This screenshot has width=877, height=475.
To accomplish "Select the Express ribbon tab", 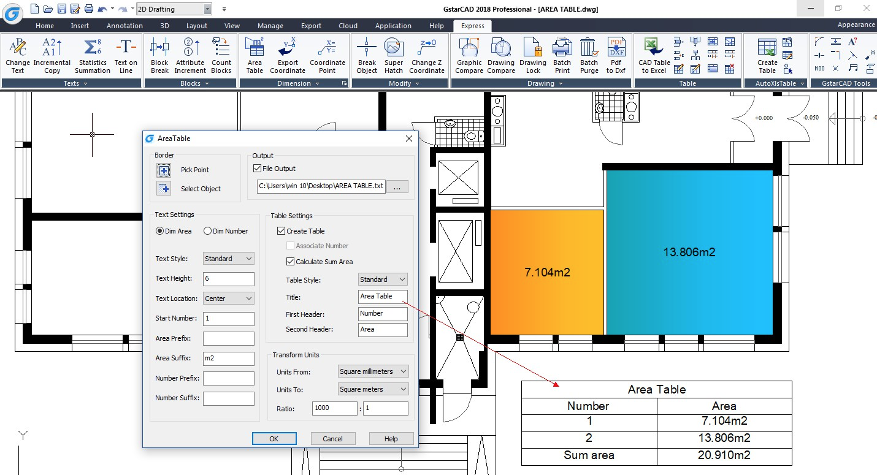I will (473, 26).
